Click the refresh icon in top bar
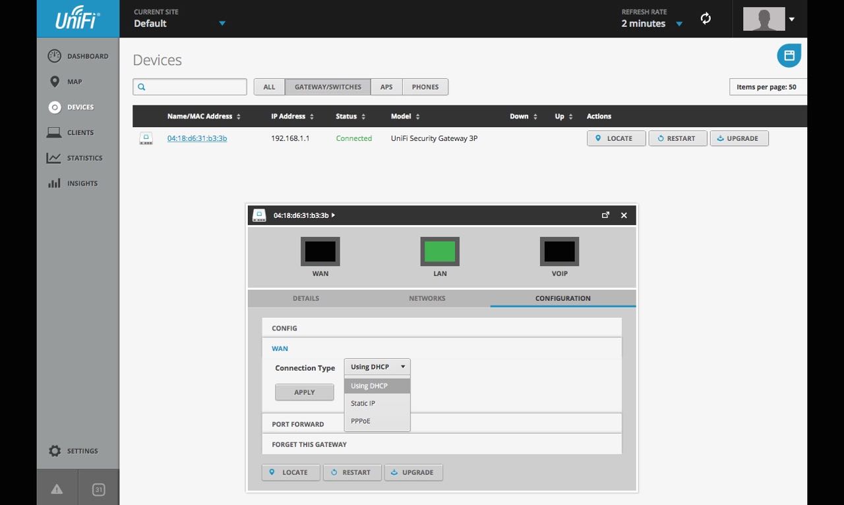 click(706, 18)
